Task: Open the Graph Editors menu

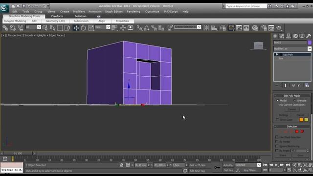Action: (x=113, y=12)
